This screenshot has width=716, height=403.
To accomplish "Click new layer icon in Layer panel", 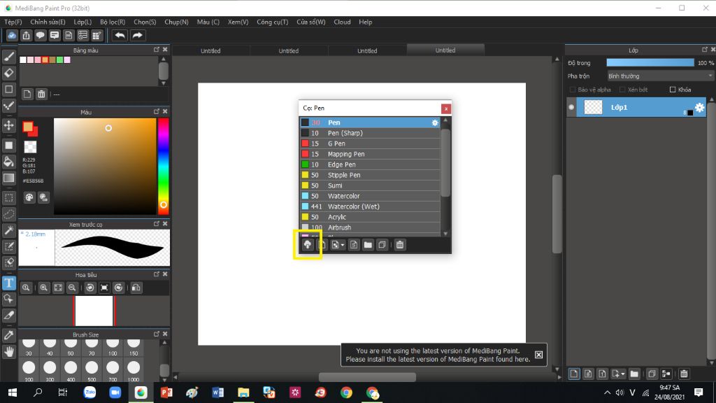I will [574, 374].
